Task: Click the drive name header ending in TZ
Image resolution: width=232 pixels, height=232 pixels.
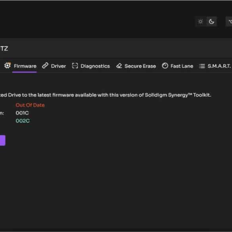Action: pos(4,48)
